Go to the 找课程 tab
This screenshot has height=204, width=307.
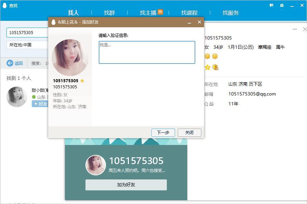[x=189, y=13]
